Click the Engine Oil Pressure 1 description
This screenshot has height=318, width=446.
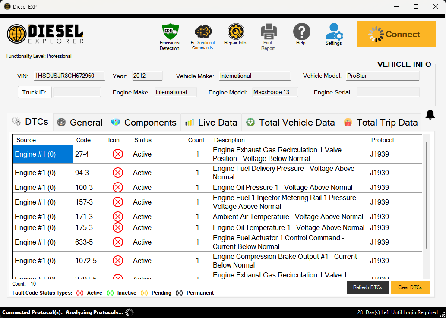tap(289, 187)
